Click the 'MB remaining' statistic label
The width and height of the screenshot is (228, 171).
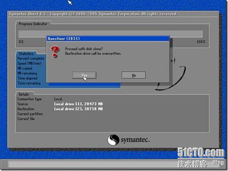point(27,73)
